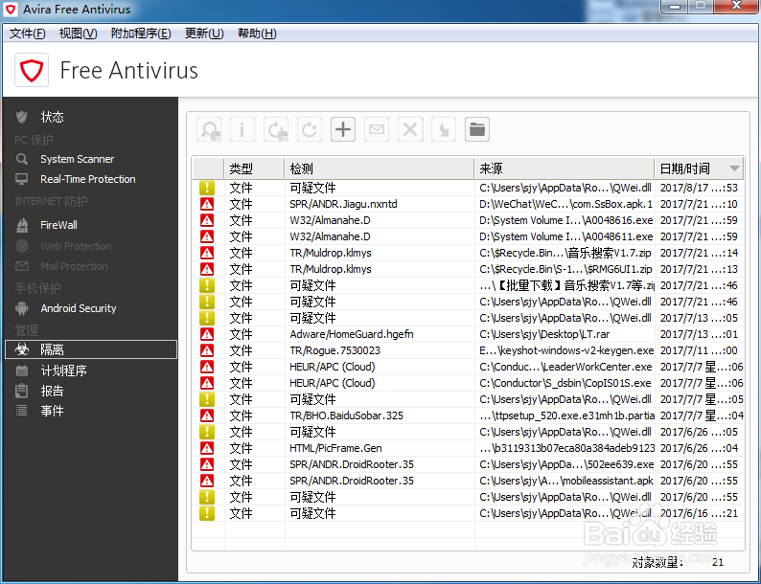Open Real-Time Protection in the sidebar
Screen dimensions: 761x584
pyautogui.click(x=88, y=179)
